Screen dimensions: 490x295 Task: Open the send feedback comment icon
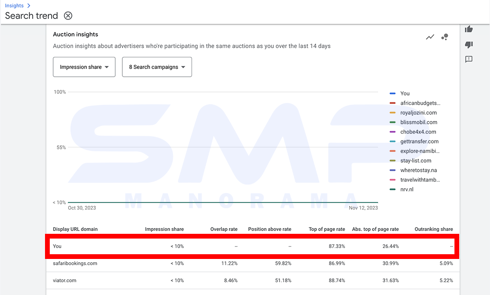[469, 59]
